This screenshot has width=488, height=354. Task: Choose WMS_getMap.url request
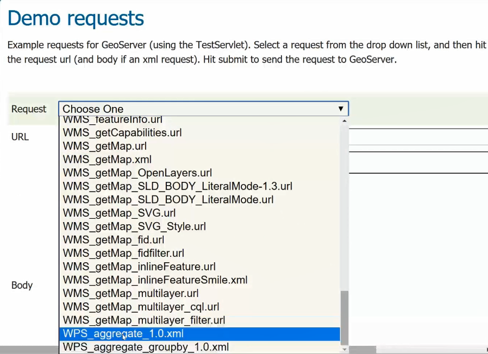(x=199, y=146)
